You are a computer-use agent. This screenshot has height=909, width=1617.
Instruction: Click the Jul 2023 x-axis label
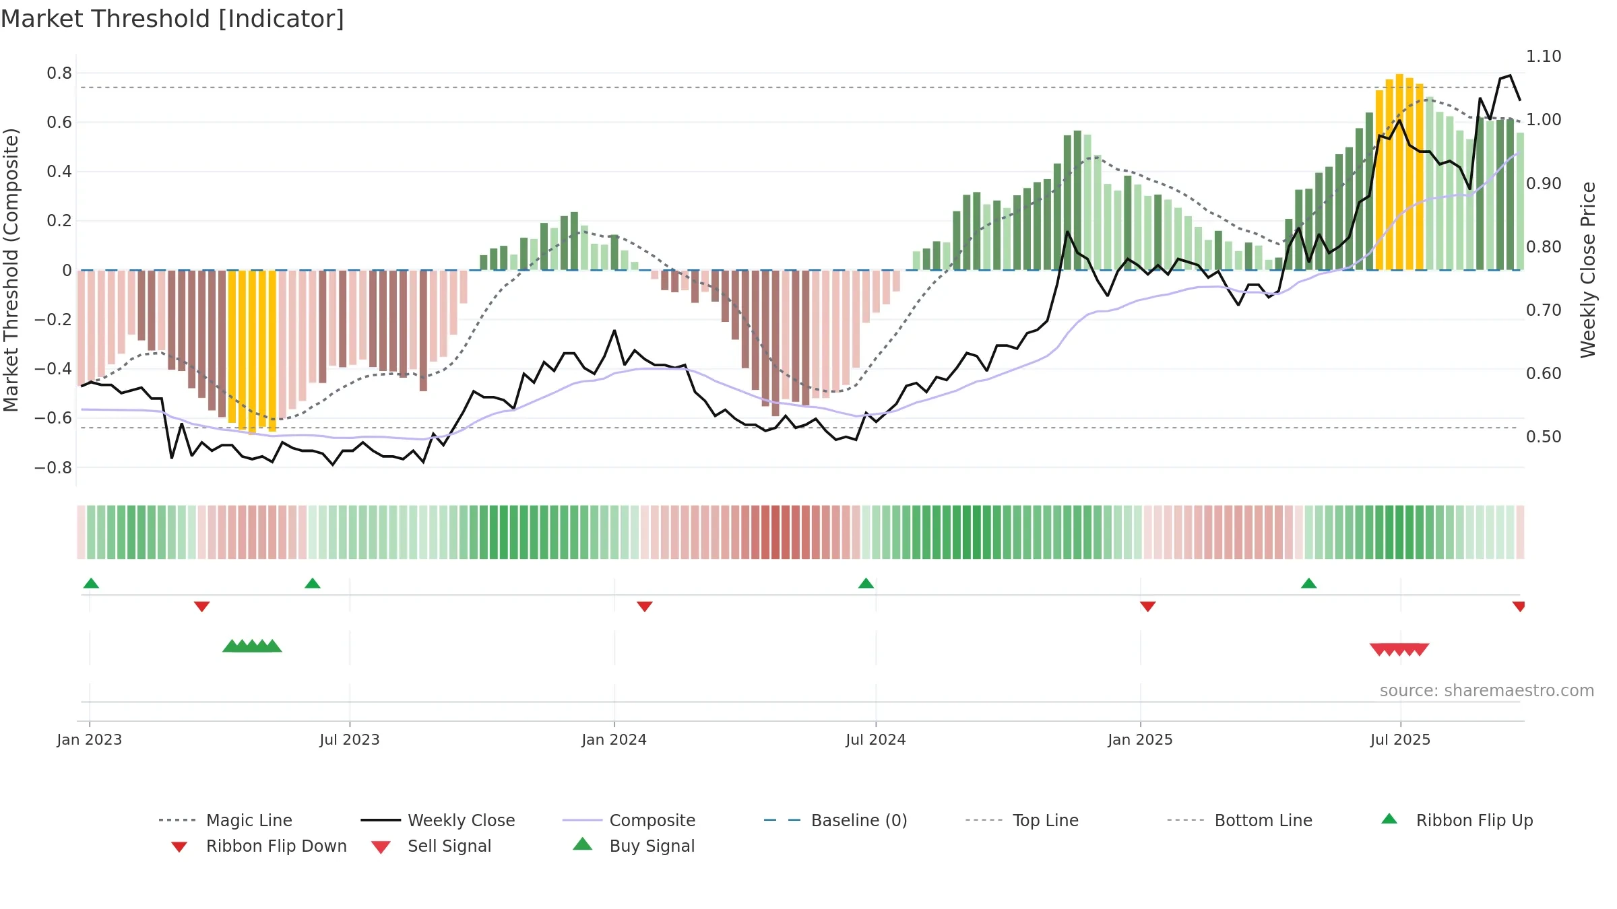(x=350, y=740)
